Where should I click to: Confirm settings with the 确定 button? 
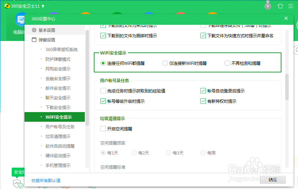pyautogui.click(x=273, y=179)
